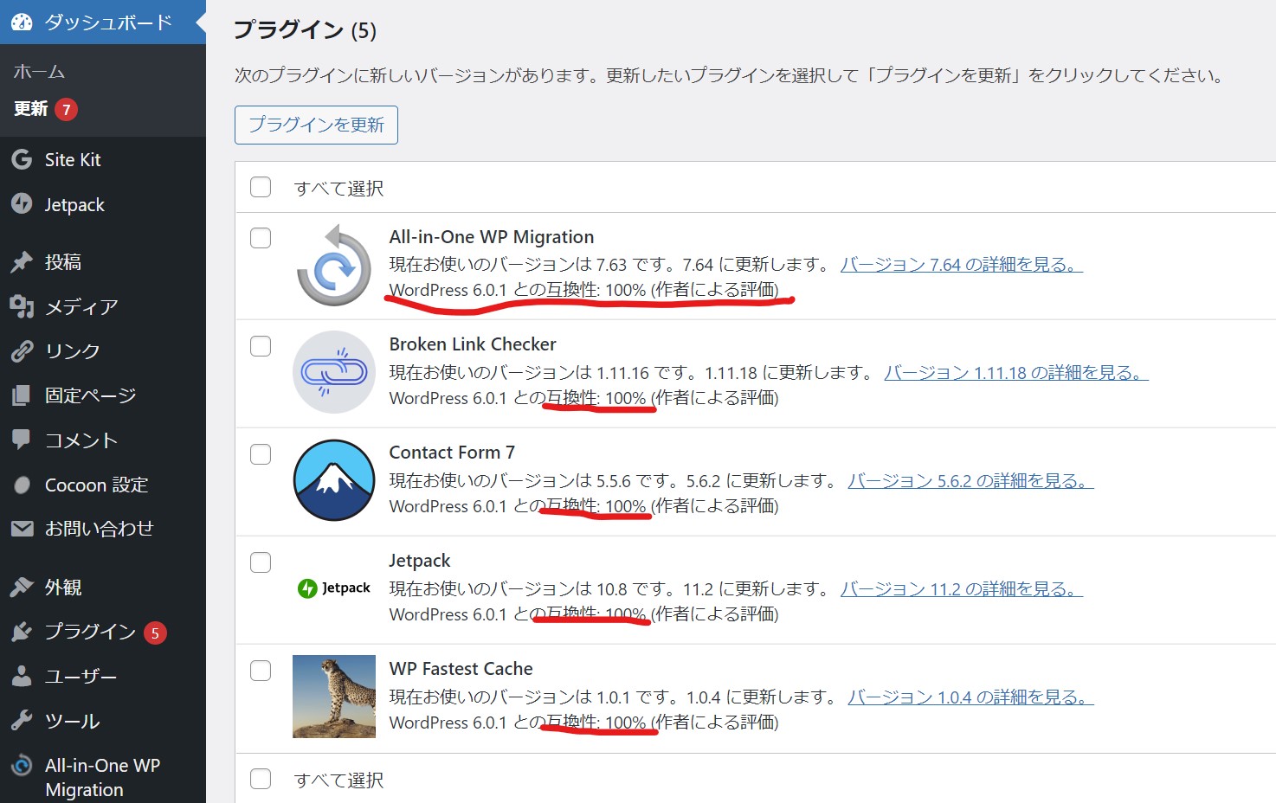This screenshot has width=1276, height=803.
Task: Click the Contact Form 7 mountain logo
Action: tap(334, 480)
